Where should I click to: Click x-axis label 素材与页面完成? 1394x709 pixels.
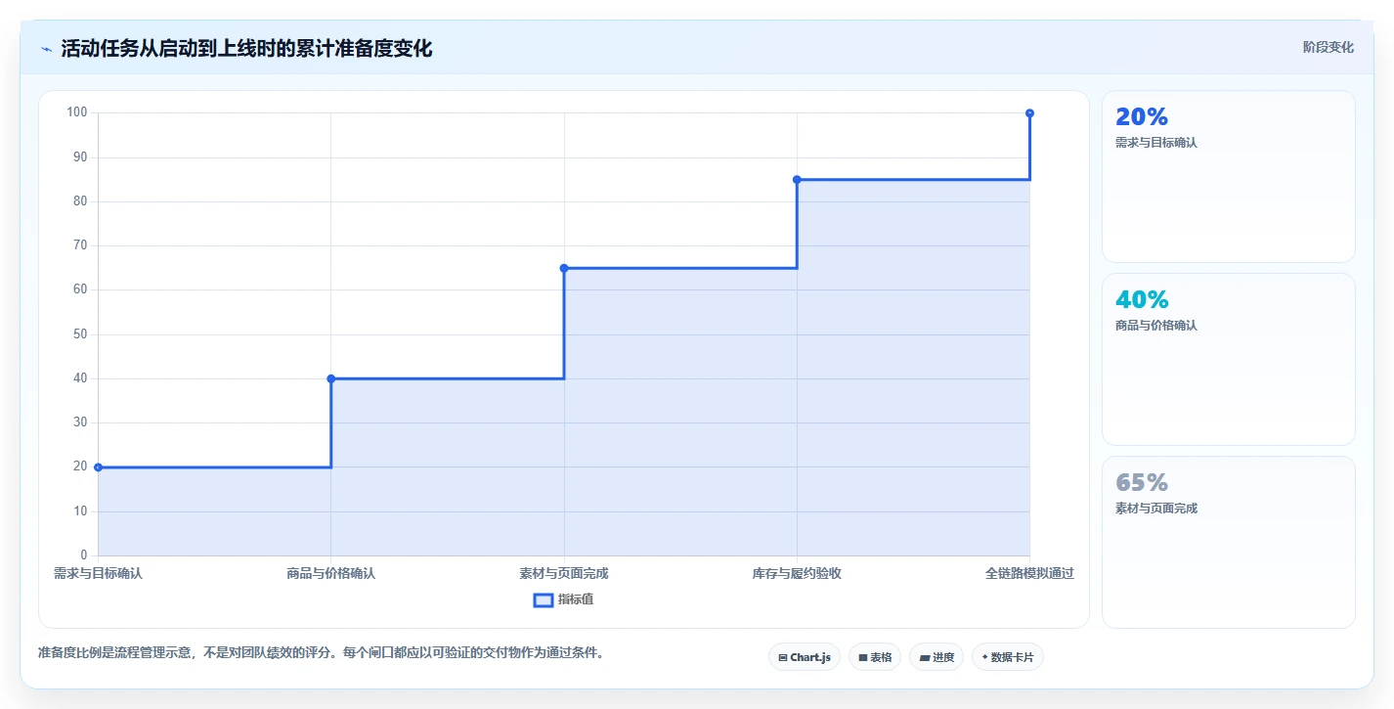coord(564,573)
